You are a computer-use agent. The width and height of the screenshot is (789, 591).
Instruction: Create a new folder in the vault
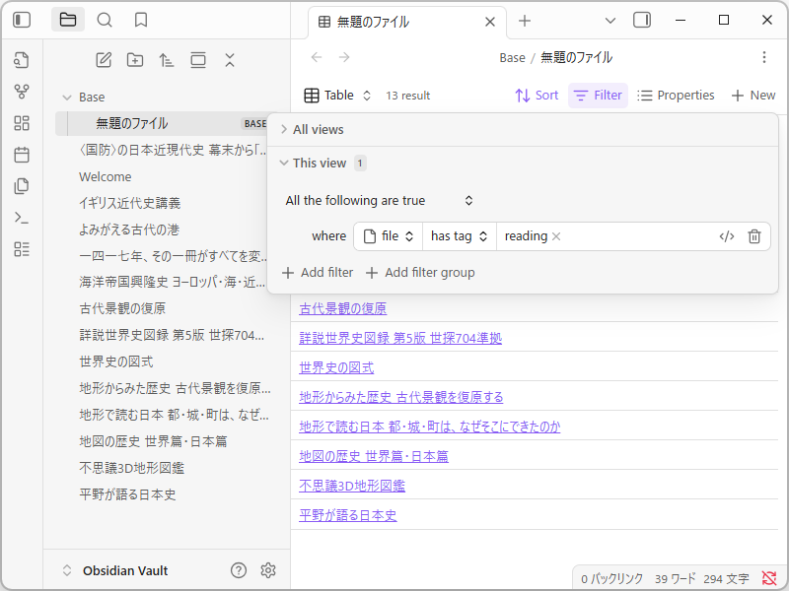[135, 60]
